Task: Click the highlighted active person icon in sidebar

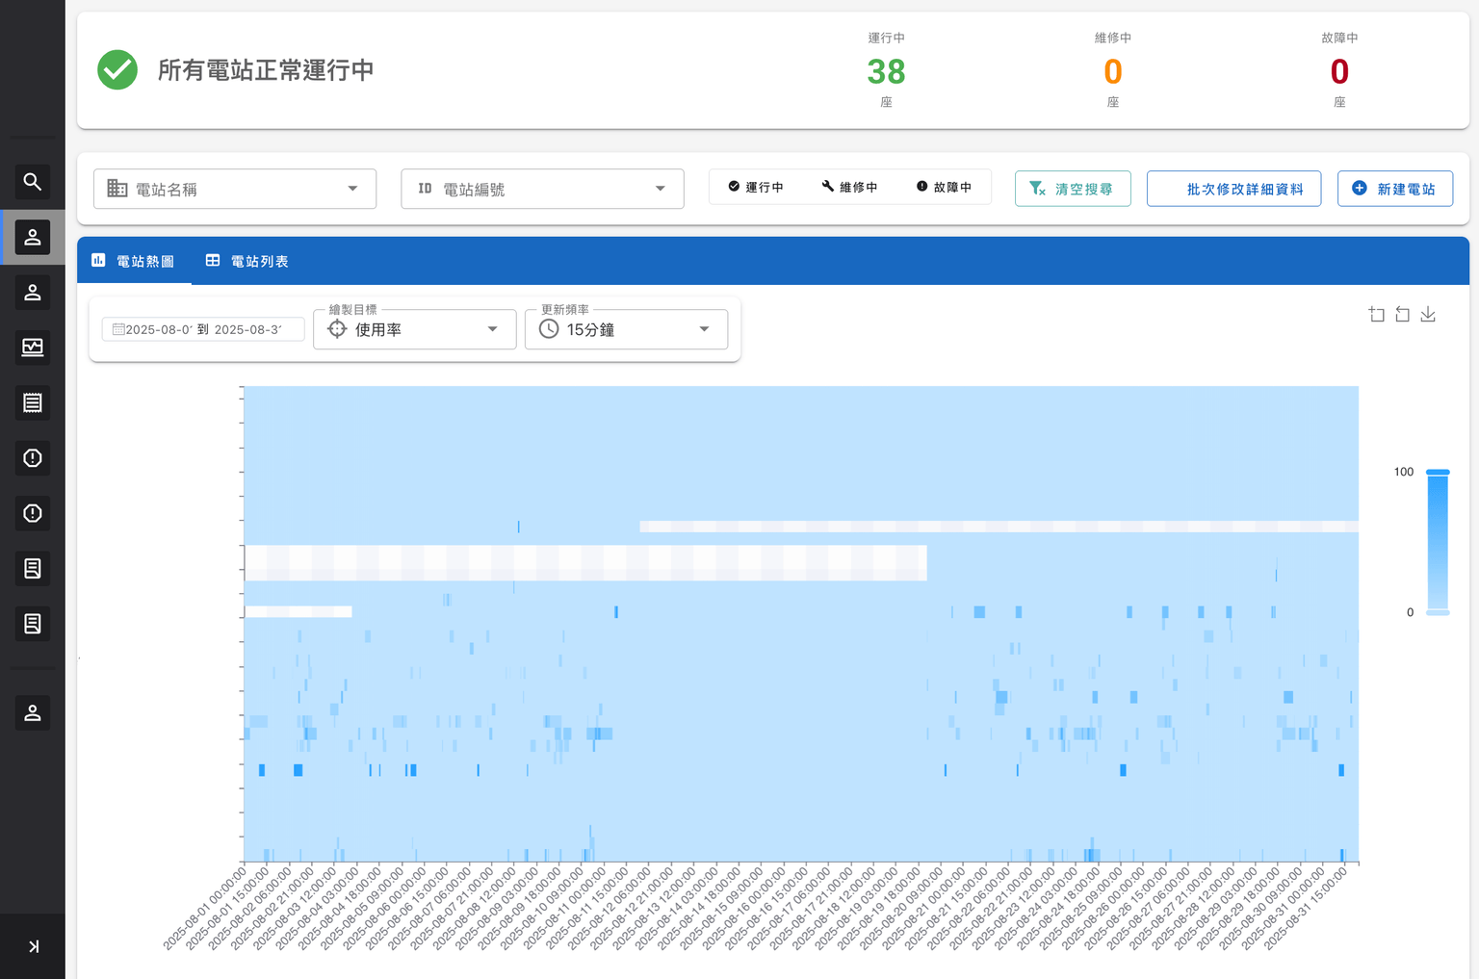Action: pyautogui.click(x=32, y=237)
